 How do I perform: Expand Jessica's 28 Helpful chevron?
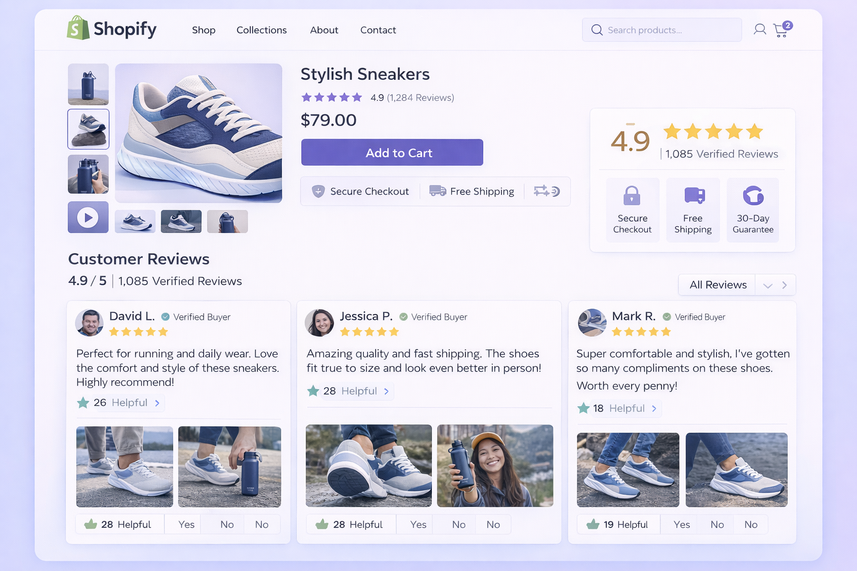(x=387, y=391)
